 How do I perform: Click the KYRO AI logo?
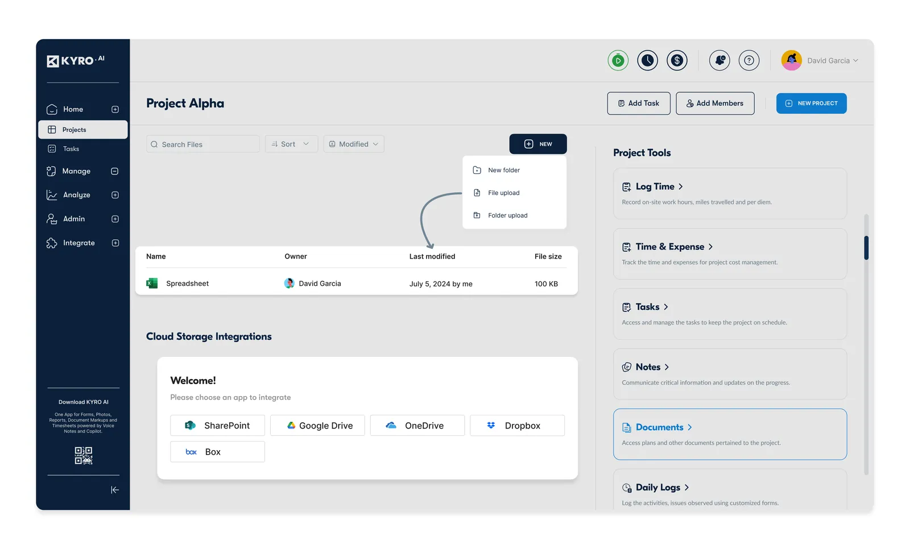coord(76,60)
